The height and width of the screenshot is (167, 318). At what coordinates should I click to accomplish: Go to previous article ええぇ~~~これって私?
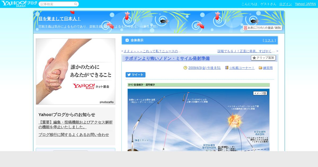click(152, 51)
